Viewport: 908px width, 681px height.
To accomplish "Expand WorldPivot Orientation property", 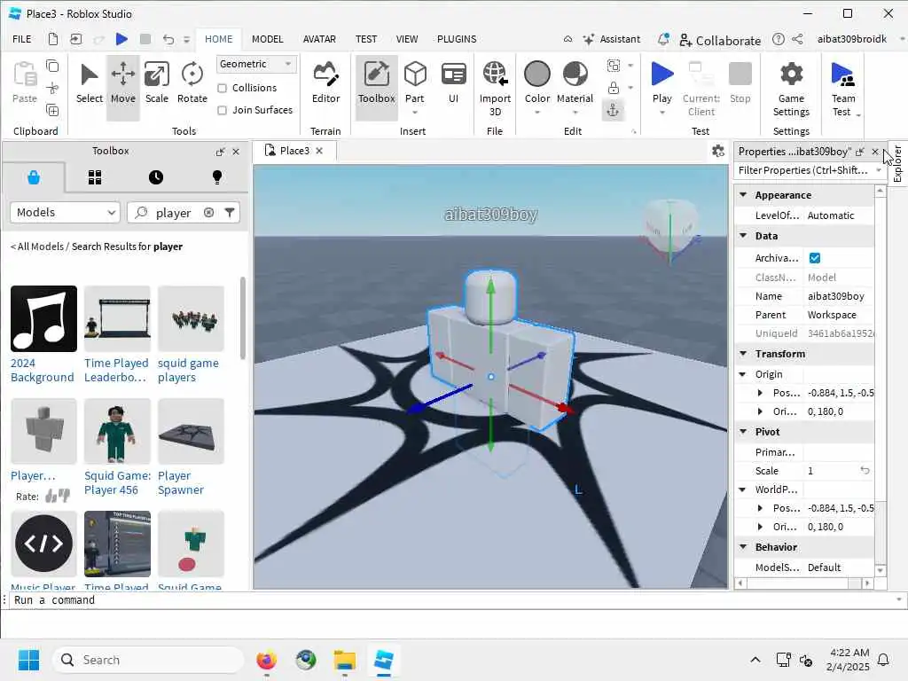I will 760,527.
